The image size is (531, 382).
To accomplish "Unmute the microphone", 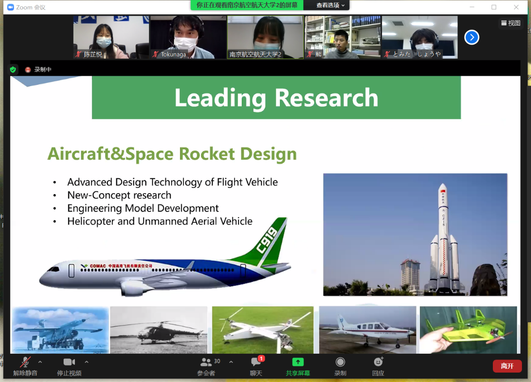I will pyautogui.click(x=25, y=362).
